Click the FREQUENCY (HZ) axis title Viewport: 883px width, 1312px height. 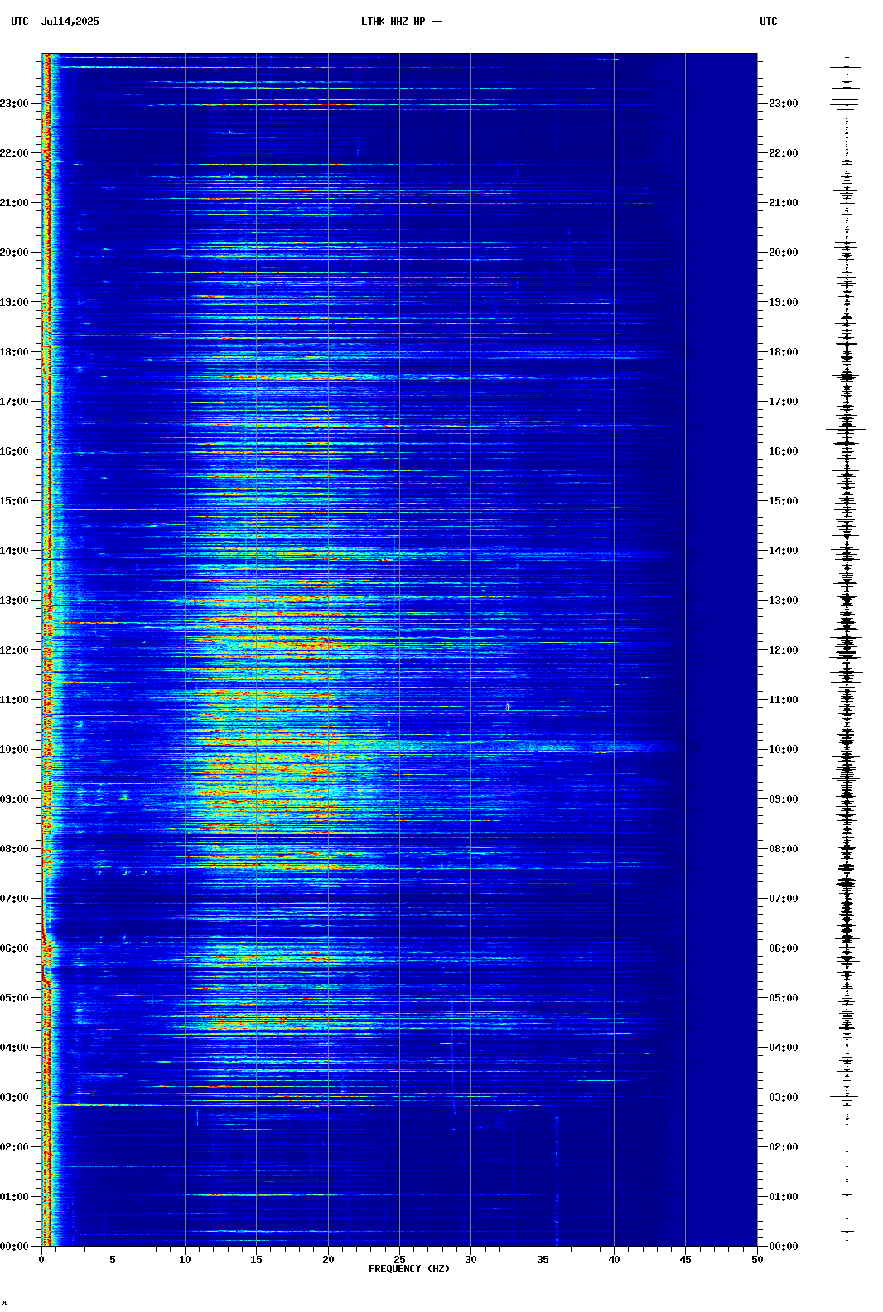(x=409, y=1269)
